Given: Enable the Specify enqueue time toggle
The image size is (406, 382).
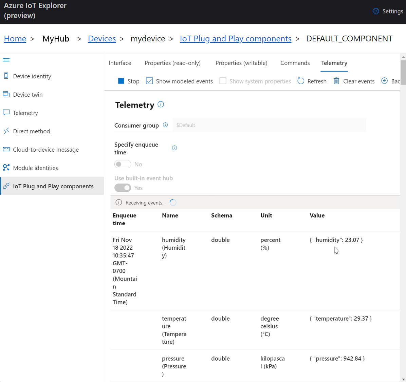Looking at the screenshot, I should pos(123,164).
